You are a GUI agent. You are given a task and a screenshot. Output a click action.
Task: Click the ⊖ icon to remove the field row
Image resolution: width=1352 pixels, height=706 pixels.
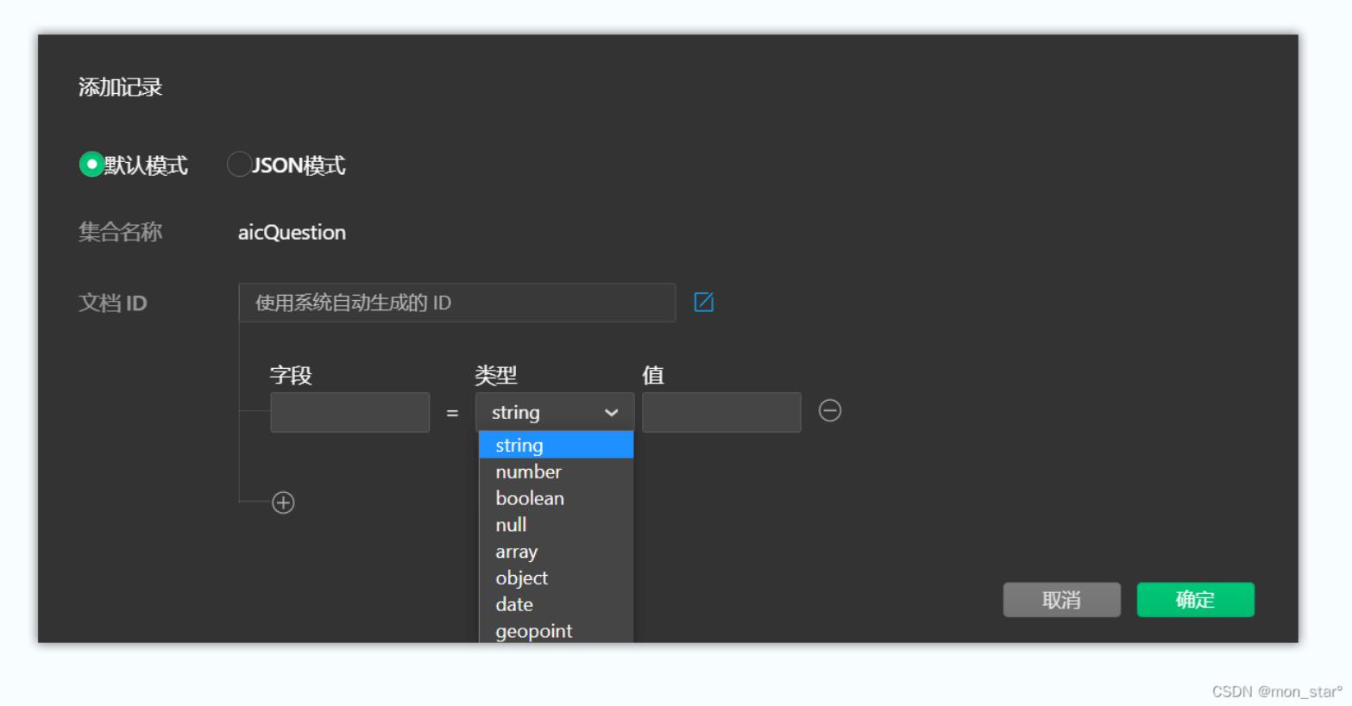tap(829, 411)
